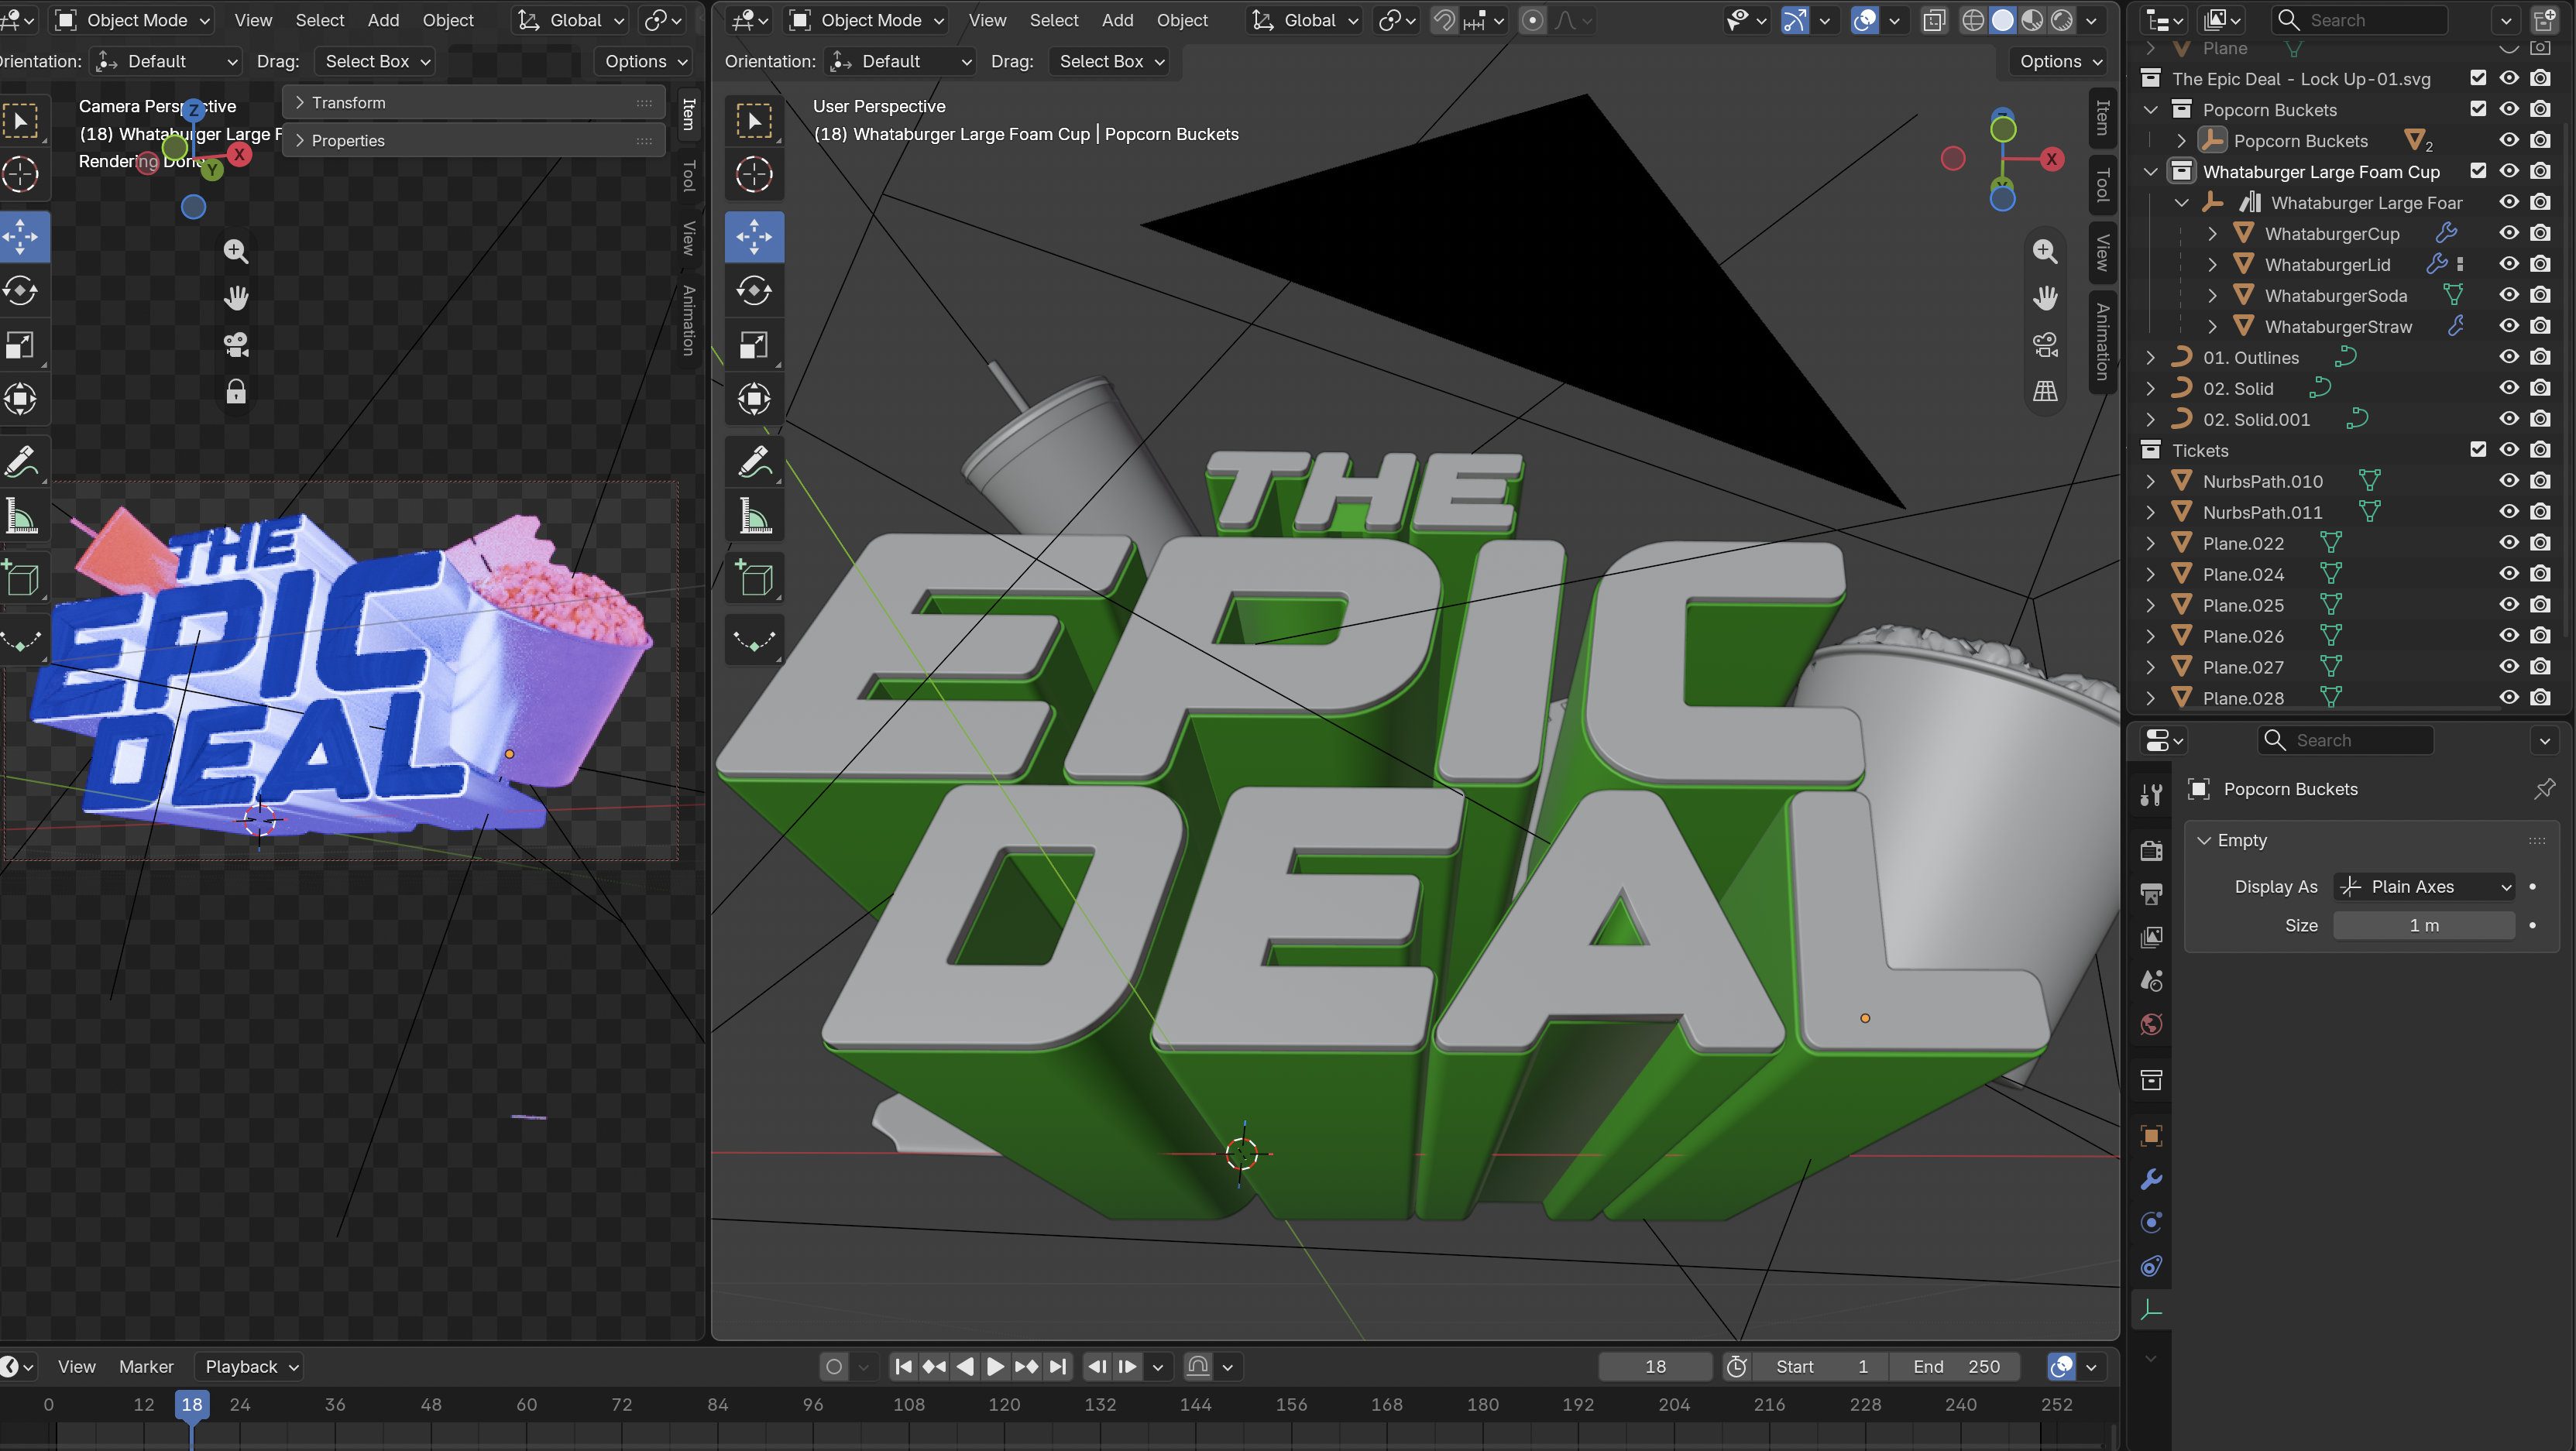Image resolution: width=2576 pixels, height=1451 pixels.
Task: Click Options button in right viewport header
Action: point(2059,62)
